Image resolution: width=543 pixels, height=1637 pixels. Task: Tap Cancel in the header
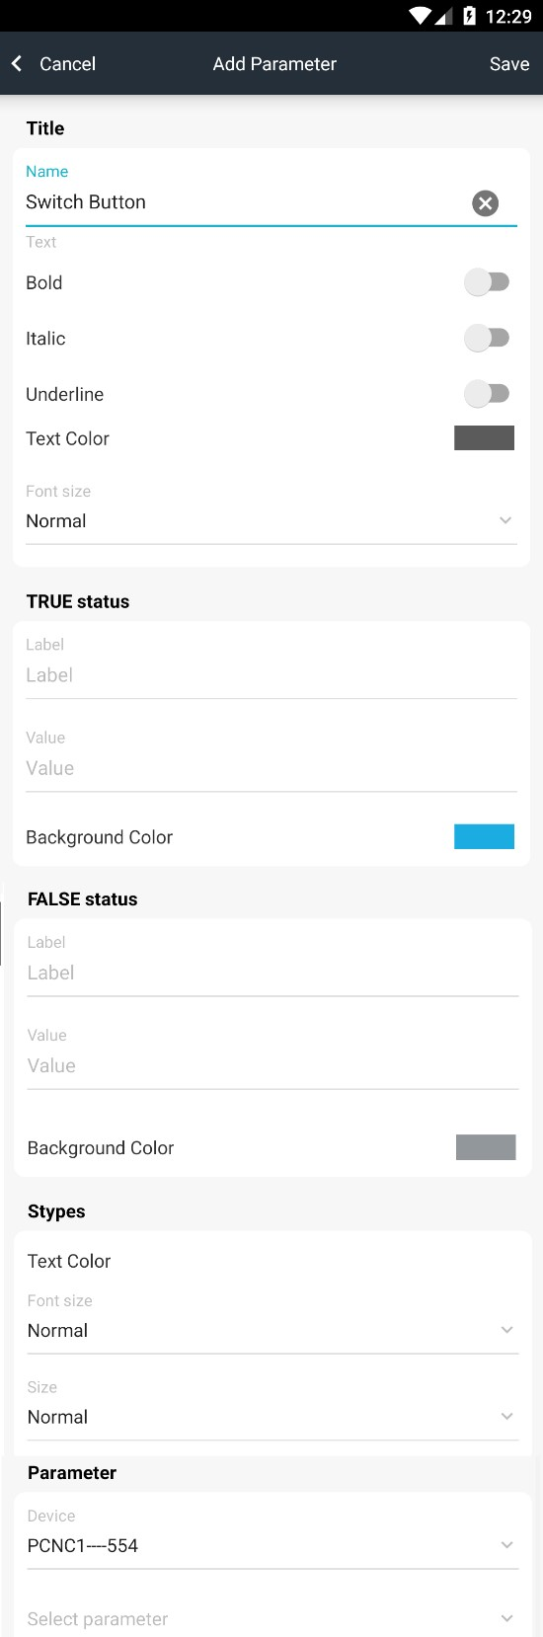point(67,64)
